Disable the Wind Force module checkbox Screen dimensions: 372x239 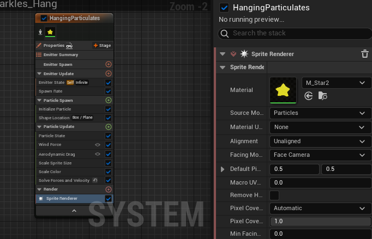[x=108, y=145]
